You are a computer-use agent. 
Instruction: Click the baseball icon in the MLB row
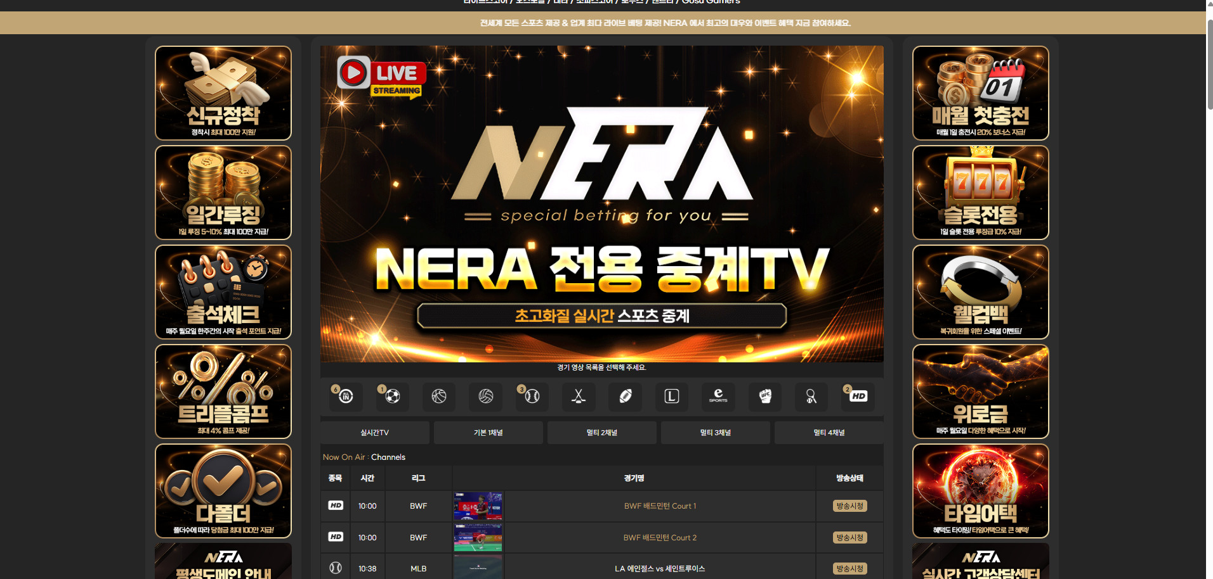click(336, 568)
